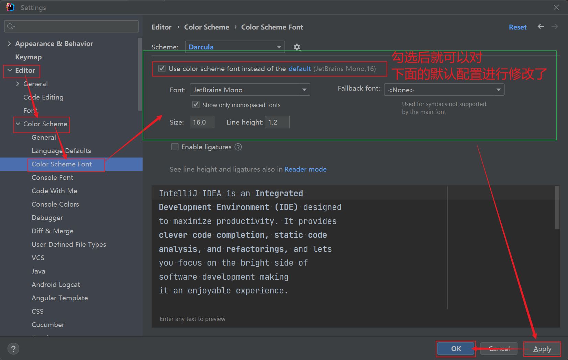Open Diff & Merge settings

pos(53,231)
